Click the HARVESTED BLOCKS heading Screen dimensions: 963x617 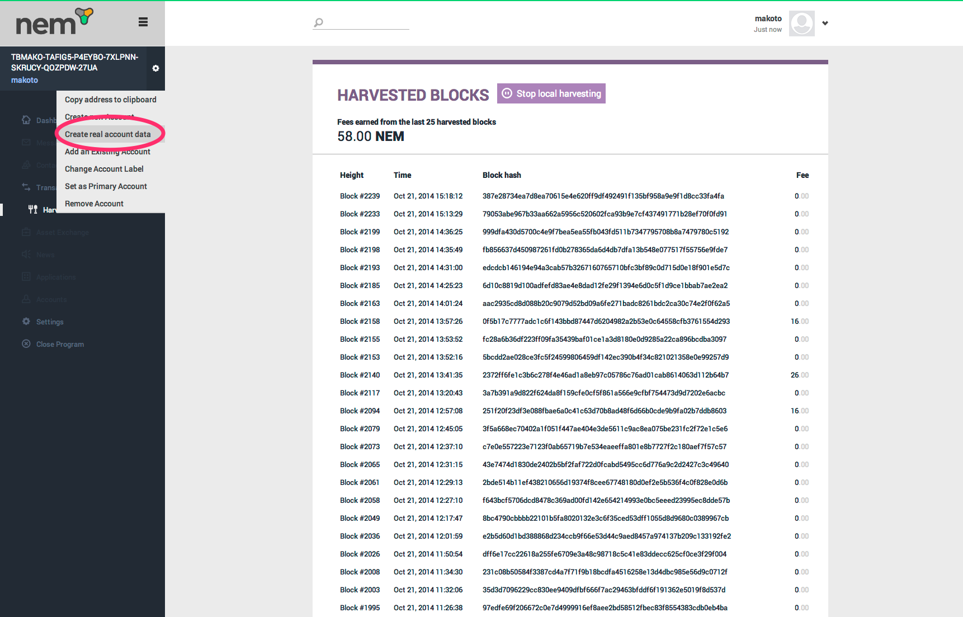413,95
